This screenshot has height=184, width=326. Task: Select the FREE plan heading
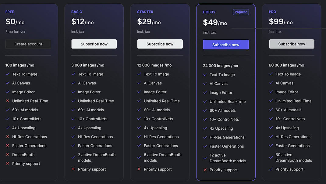click(x=9, y=12)
